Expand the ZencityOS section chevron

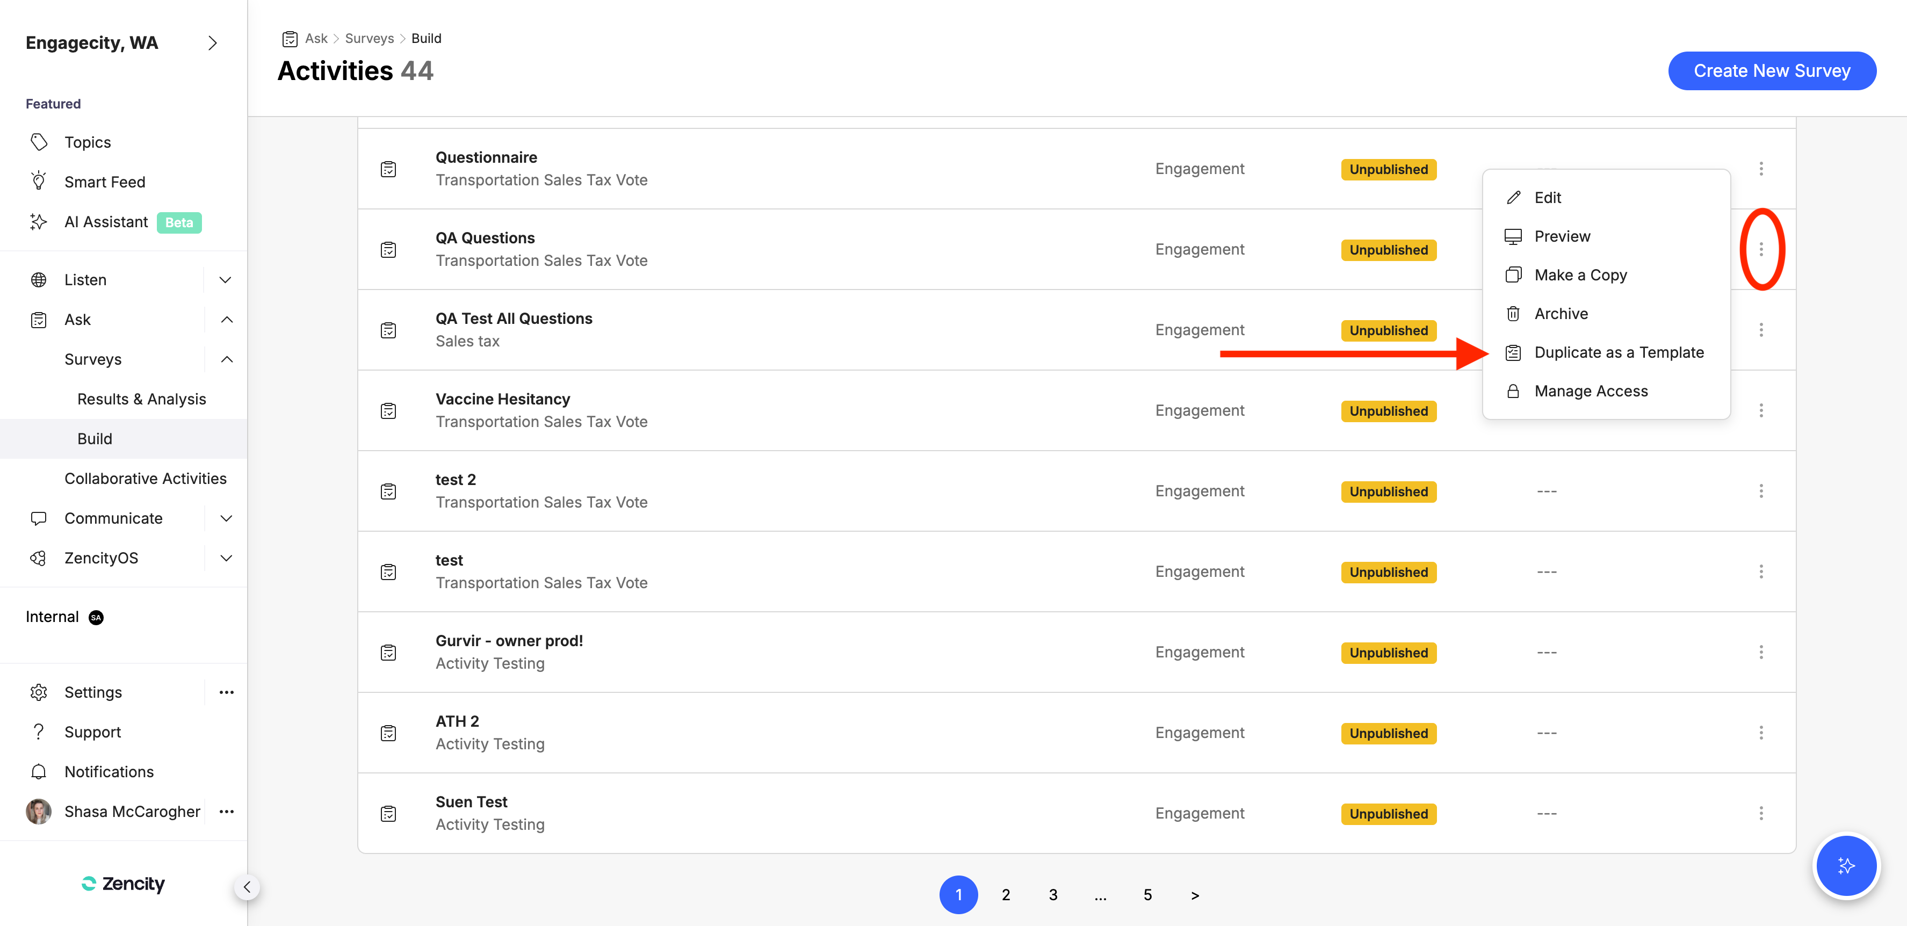click(x=226, y=558)
